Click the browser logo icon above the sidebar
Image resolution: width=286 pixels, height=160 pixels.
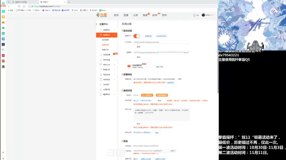3,3
